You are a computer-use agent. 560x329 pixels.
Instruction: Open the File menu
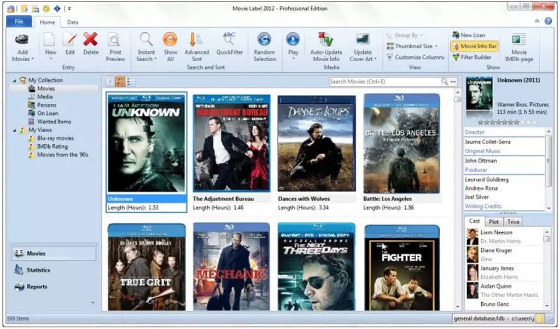19,21
